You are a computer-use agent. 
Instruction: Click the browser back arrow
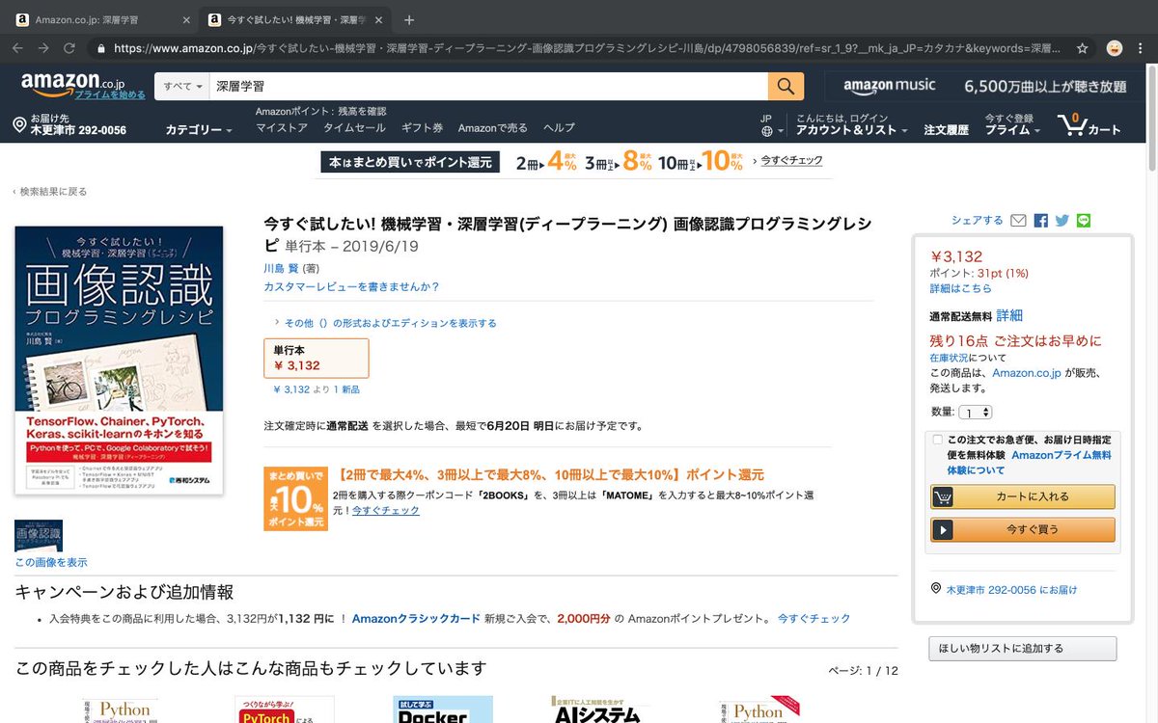pyautogui.click(x=18, y=47)
